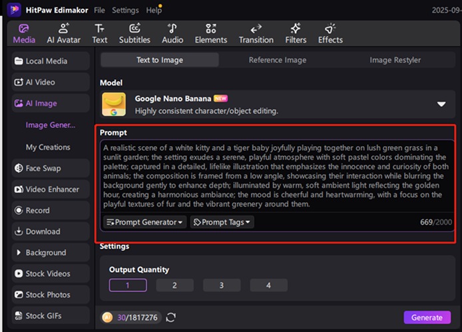462x332 pixels.
Task: Click the Google Nano Banana model thumbnail
Action: (x=114, y=104)
